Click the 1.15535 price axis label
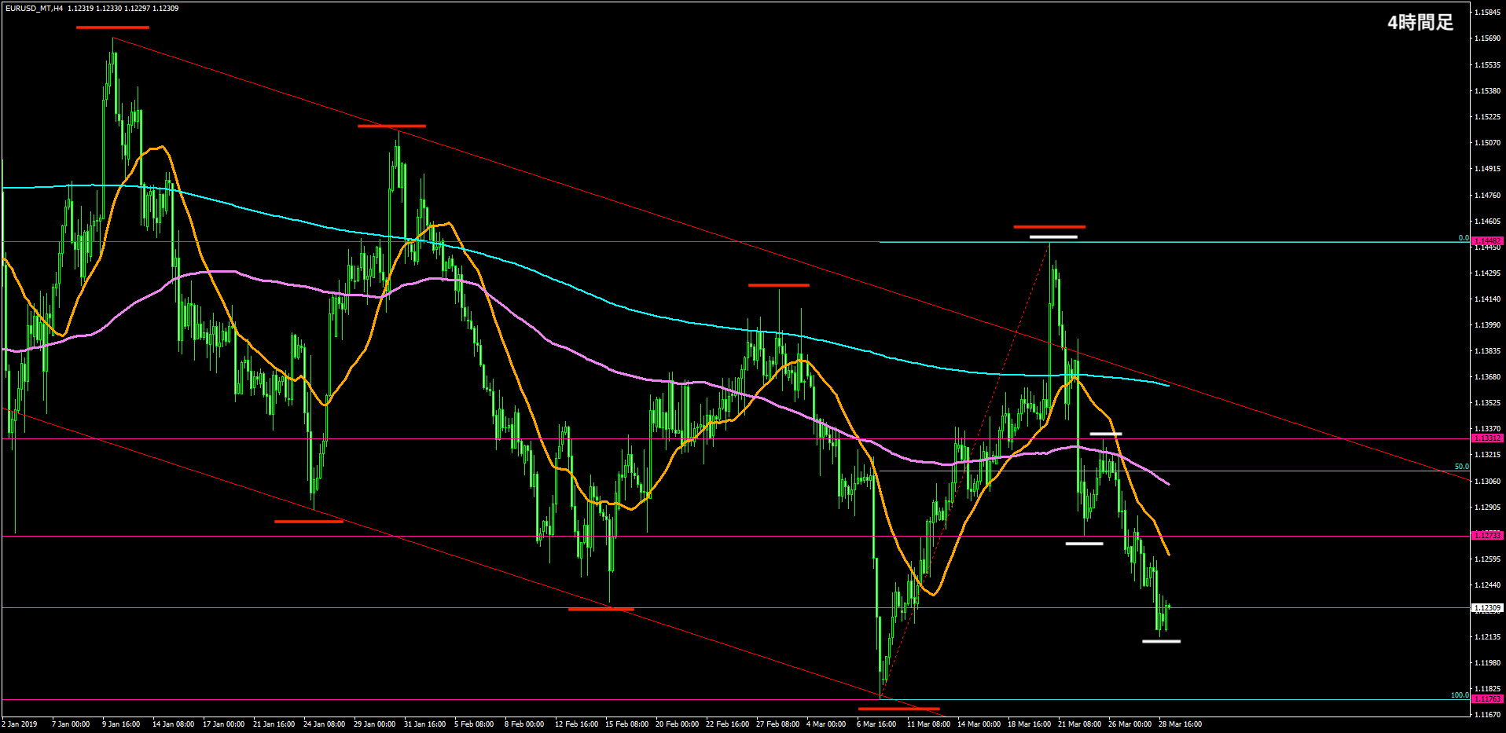1506x733 pixels. [1487, 65]
